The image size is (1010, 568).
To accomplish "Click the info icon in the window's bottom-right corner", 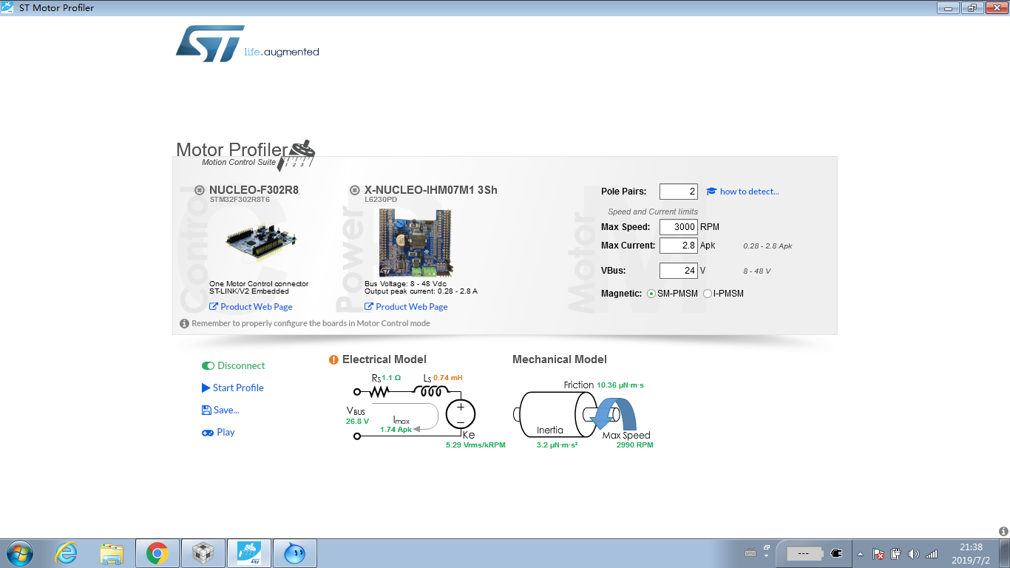I will (x=1003, y=531).
